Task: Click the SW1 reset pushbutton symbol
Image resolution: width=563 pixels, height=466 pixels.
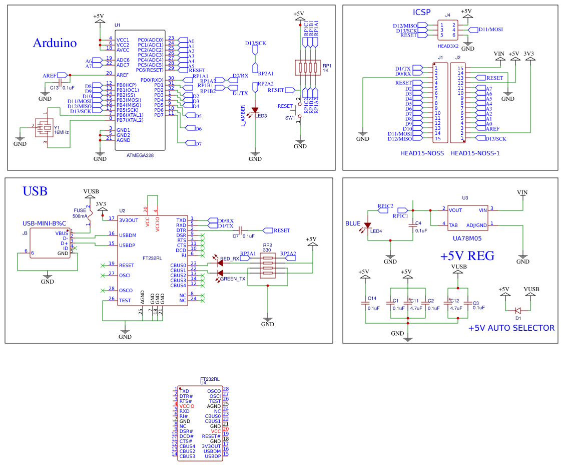Action: [298, 111]
